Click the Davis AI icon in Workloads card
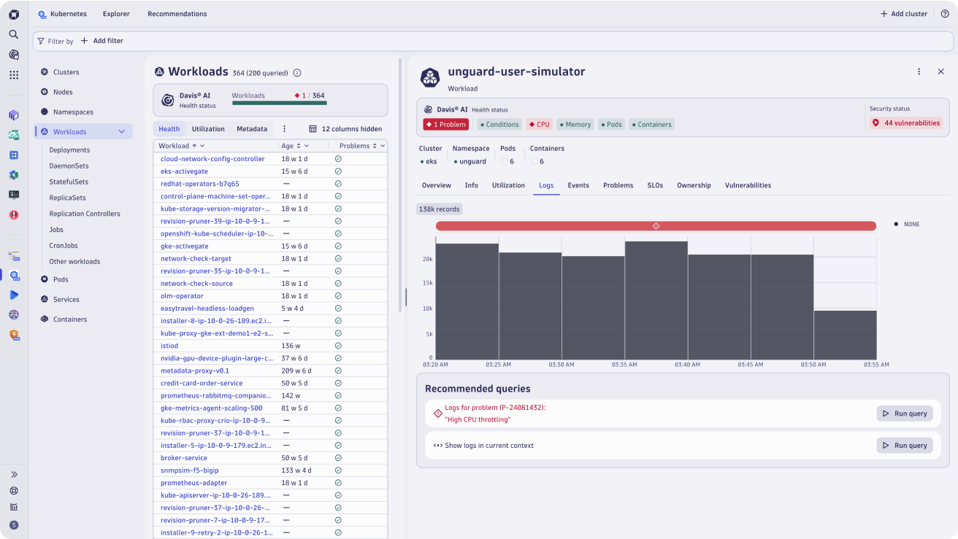Viewport: 958px width, 539px height. tap(167, 100)
